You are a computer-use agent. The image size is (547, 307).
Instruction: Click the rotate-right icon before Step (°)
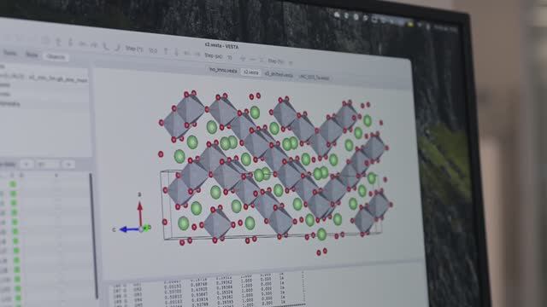(x=94, y=44)
